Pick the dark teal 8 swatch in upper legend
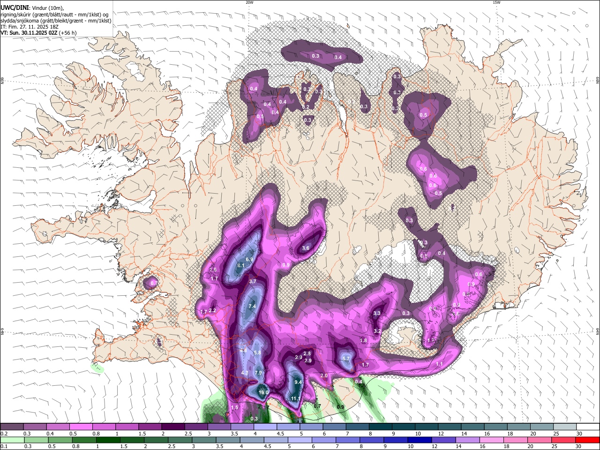 (380, 427)
